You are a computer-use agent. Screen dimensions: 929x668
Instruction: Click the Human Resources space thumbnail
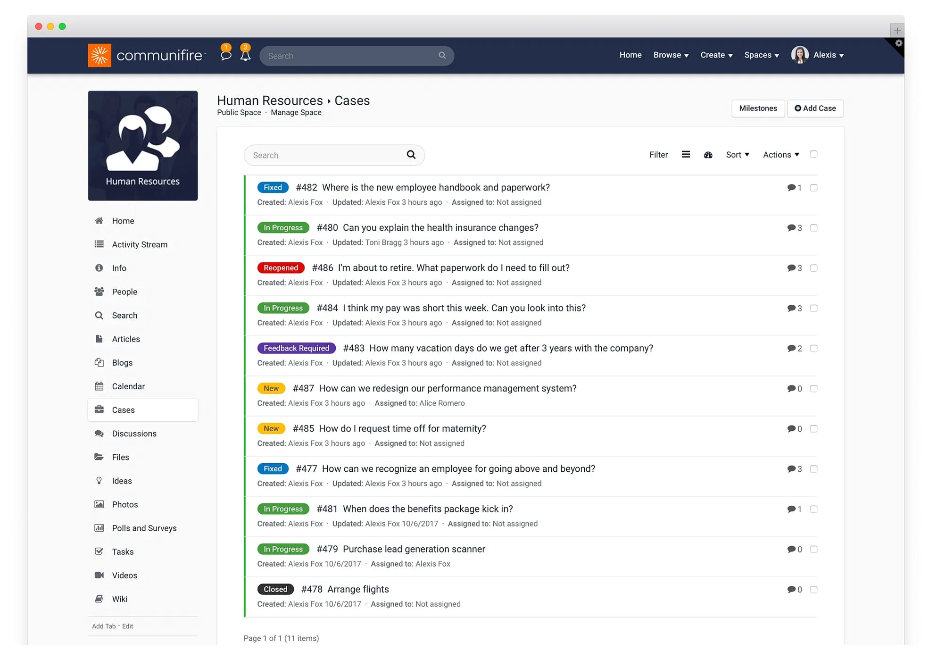tap(143, 146)
